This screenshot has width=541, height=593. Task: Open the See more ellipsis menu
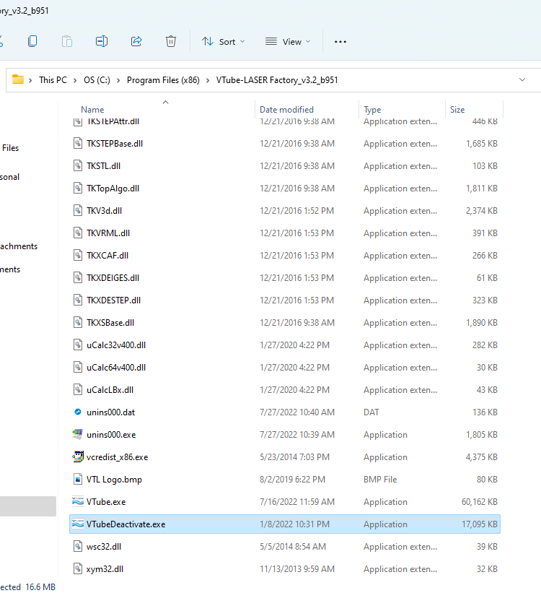click(x=340, y=41)
